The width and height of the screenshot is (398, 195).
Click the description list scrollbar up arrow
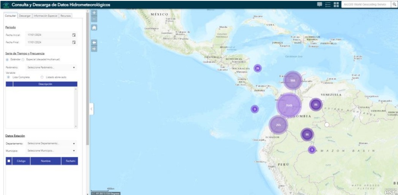[x=76, y=89]
